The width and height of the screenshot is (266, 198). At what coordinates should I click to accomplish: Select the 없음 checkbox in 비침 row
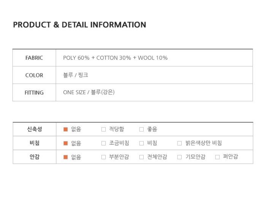pos(65,143)
